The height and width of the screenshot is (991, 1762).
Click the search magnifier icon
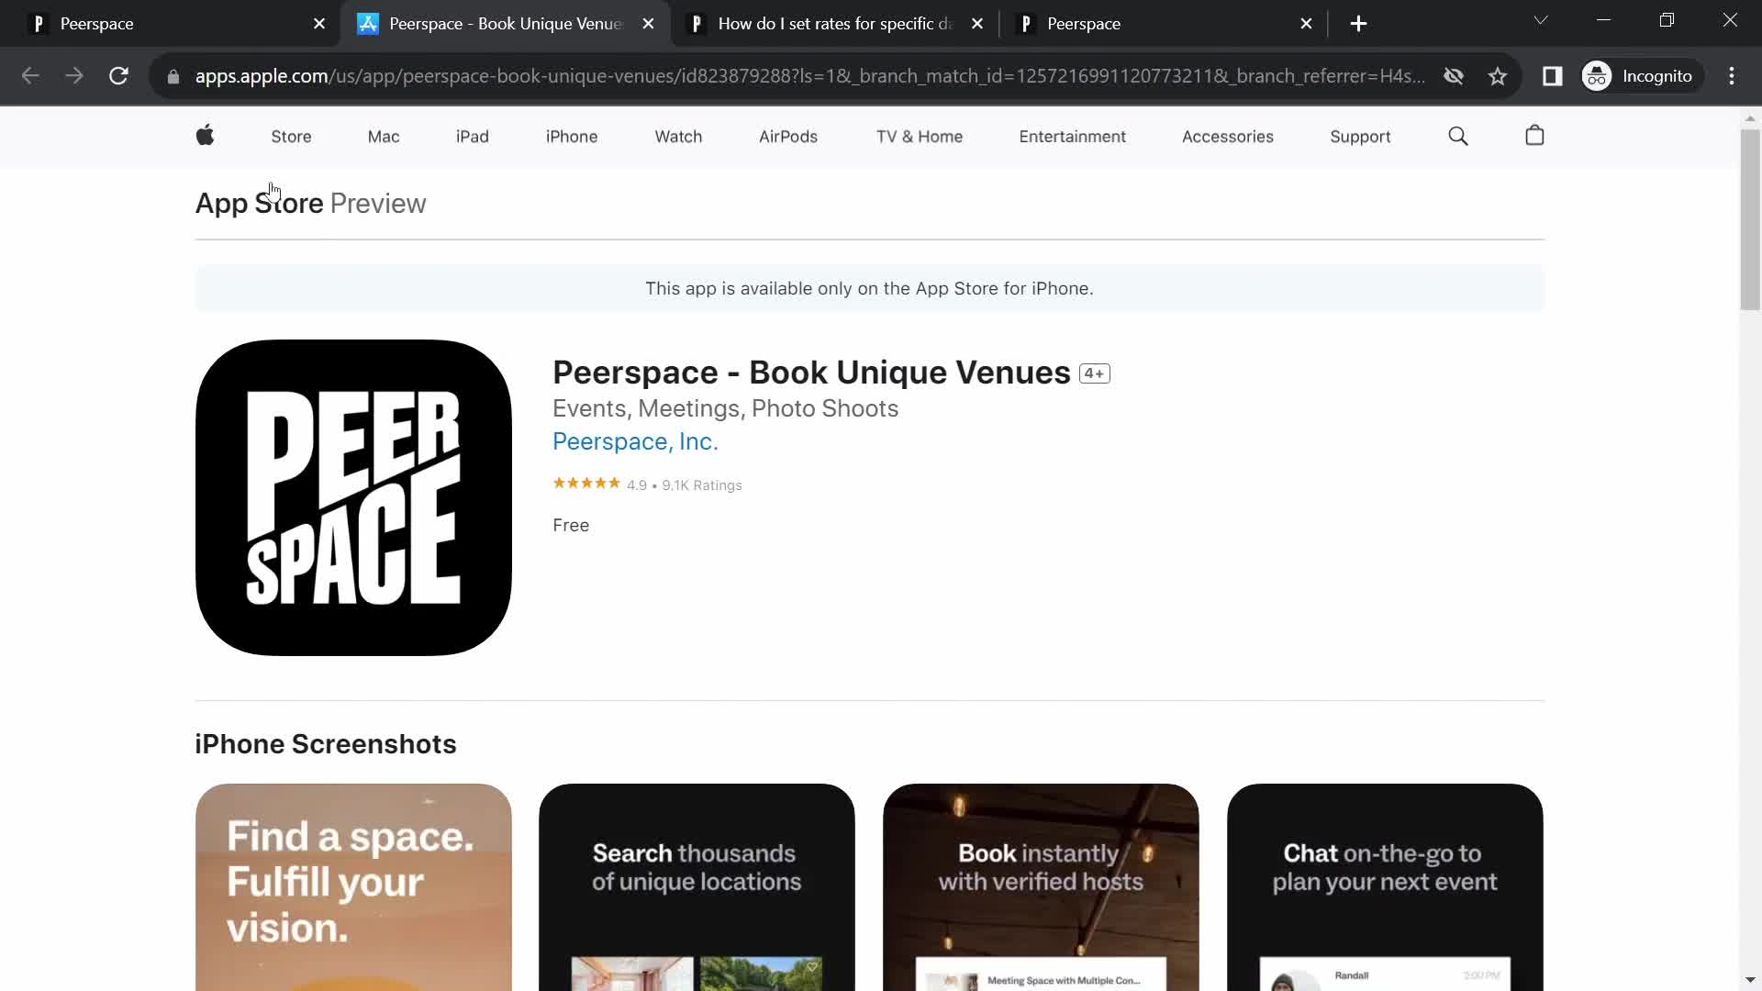pos(1458,136)
